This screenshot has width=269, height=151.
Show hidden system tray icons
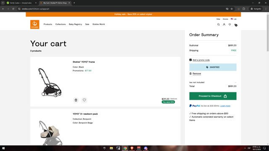click(245, 148)
